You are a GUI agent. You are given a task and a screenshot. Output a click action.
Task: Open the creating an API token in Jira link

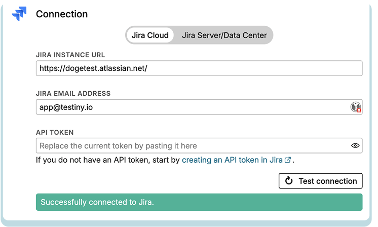pos(236,160)
